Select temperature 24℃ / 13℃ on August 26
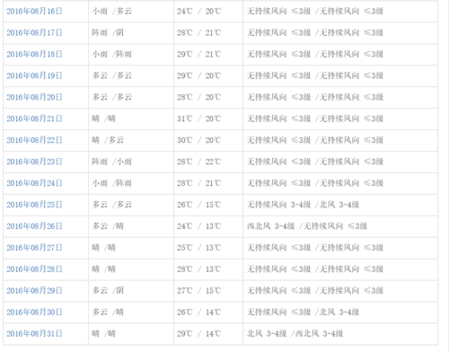The height and width of the screenshot is (352, 449). click(198, 226)
